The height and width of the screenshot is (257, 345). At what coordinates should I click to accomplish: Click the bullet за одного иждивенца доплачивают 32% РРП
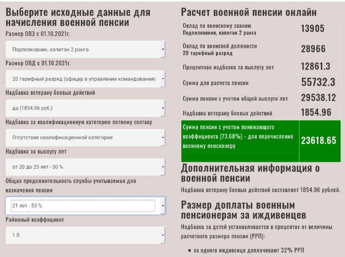click(x=249, y=250)
